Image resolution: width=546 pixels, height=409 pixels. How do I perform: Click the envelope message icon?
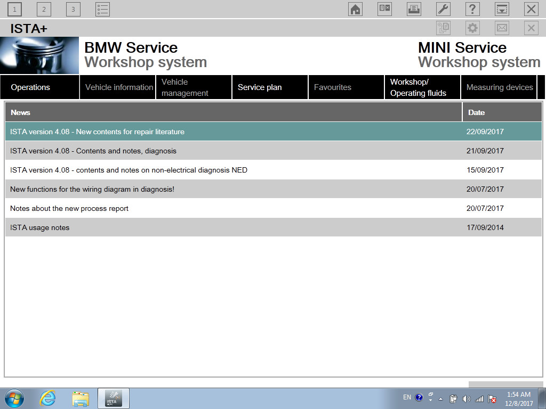(x=502, y=28)
